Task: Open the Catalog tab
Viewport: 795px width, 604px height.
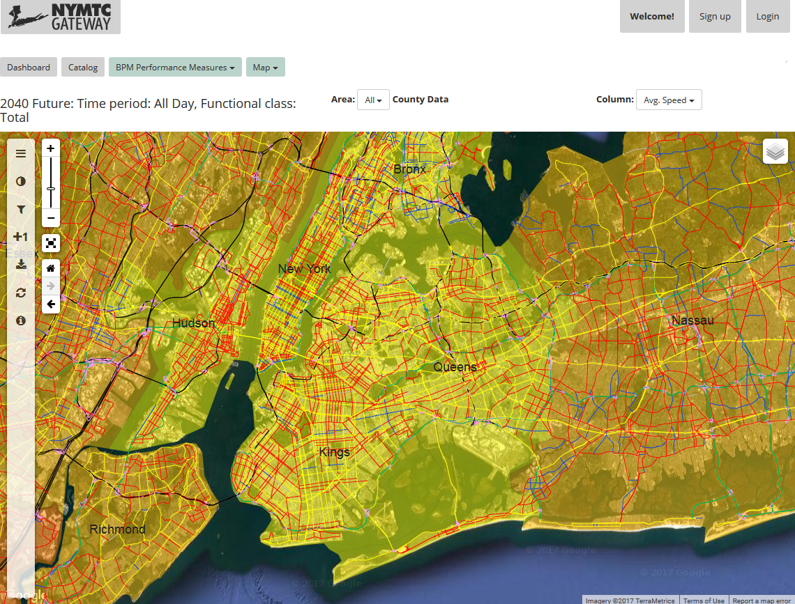Action: click(83, 68)
